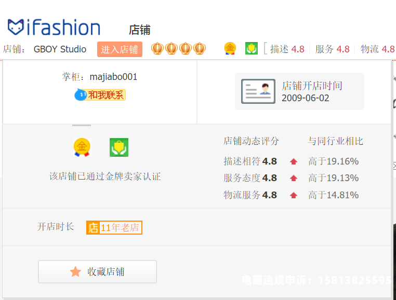Click the red up arrow beside 物流服务
The height and width of the screenshot is (300, 396).
click(x=294, y=195)
